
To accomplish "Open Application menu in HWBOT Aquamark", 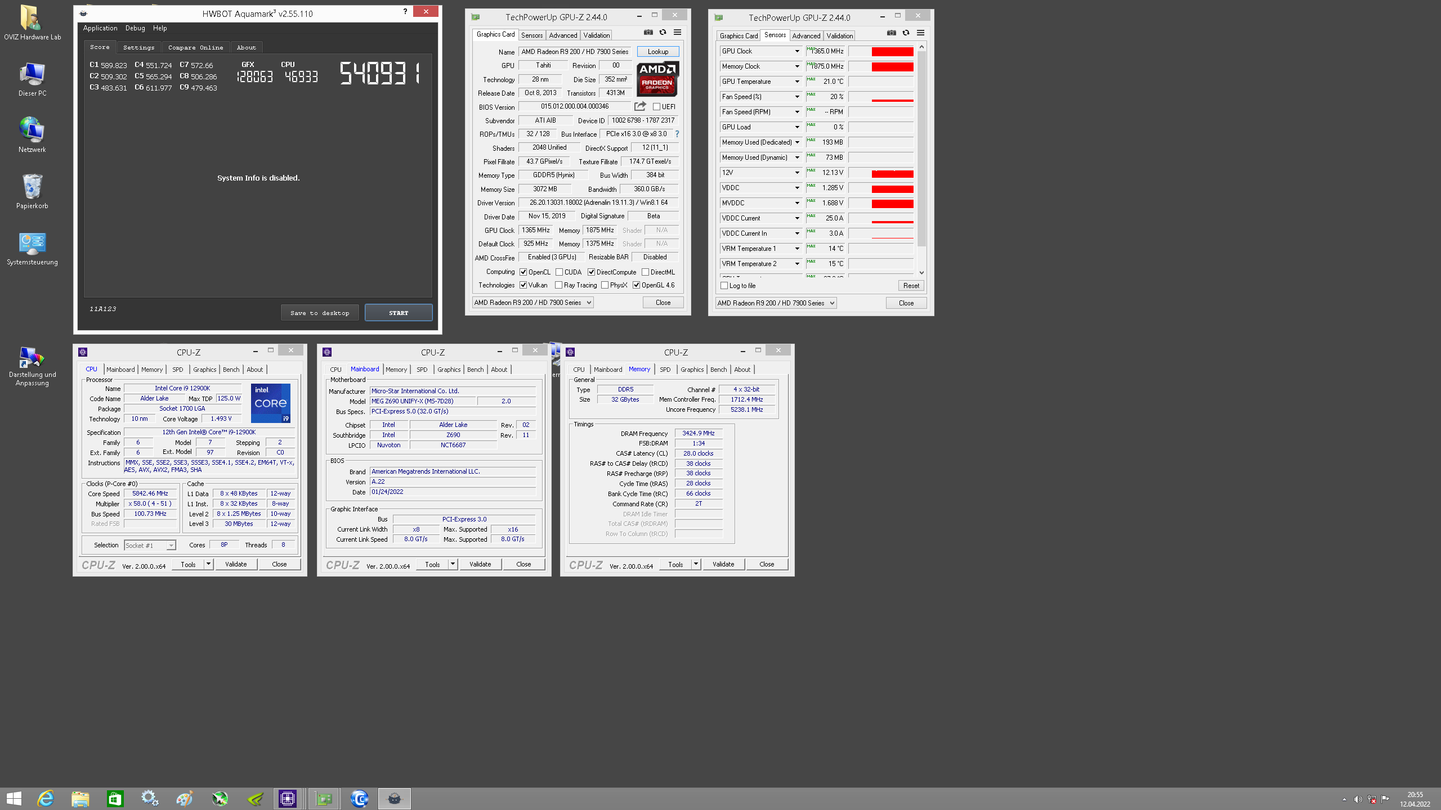I will [x=100, y=28].
